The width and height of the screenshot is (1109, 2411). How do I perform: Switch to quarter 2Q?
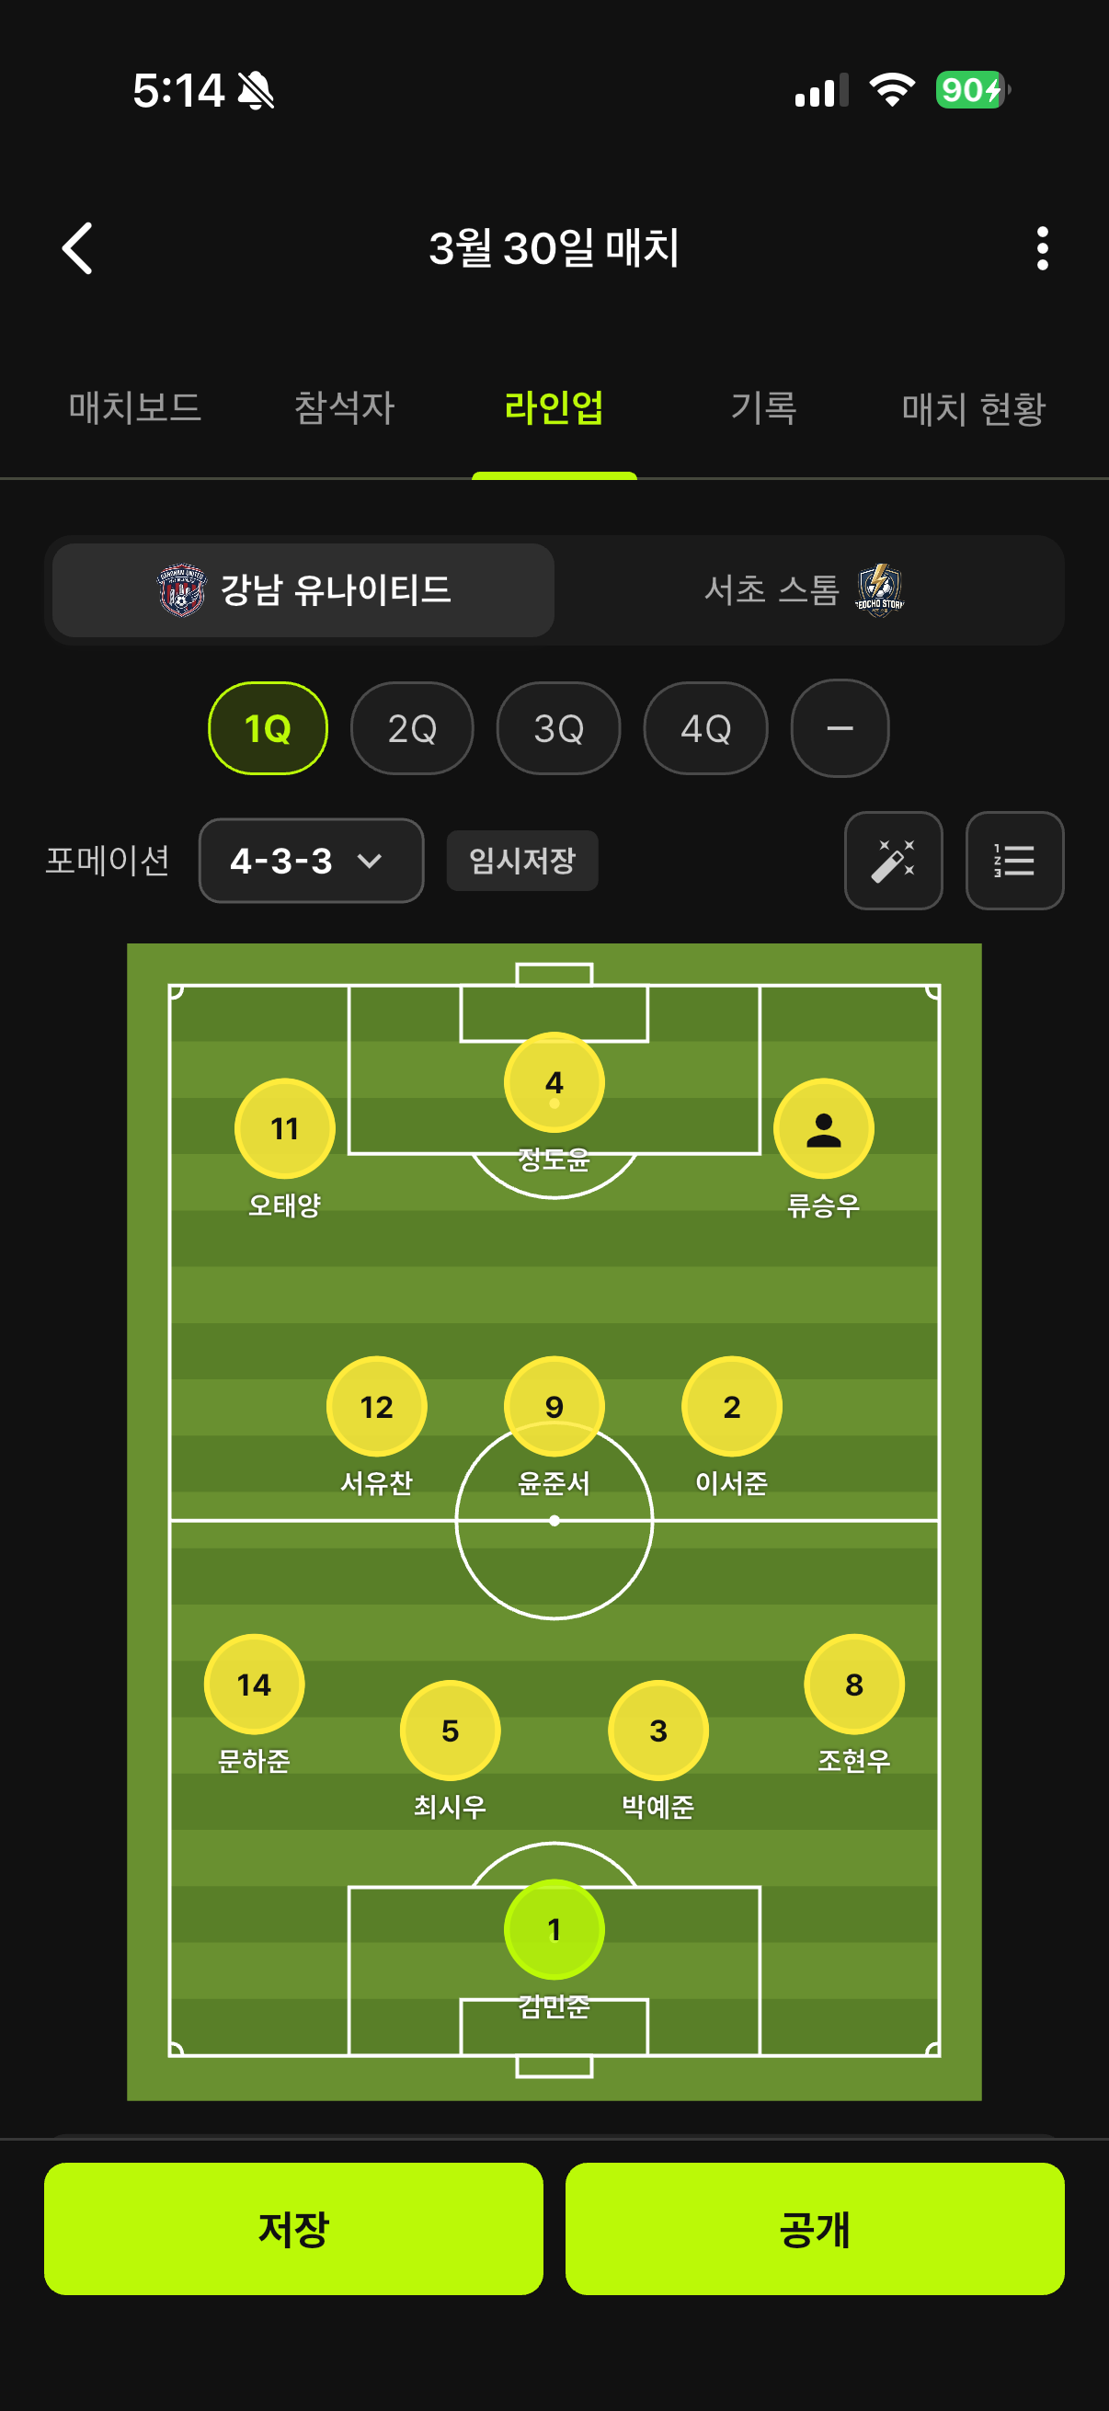412,728
